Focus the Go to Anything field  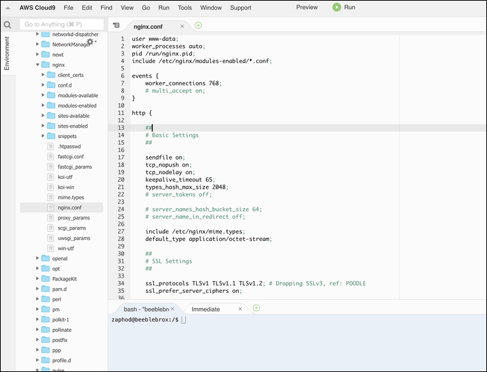click(62, 24)
